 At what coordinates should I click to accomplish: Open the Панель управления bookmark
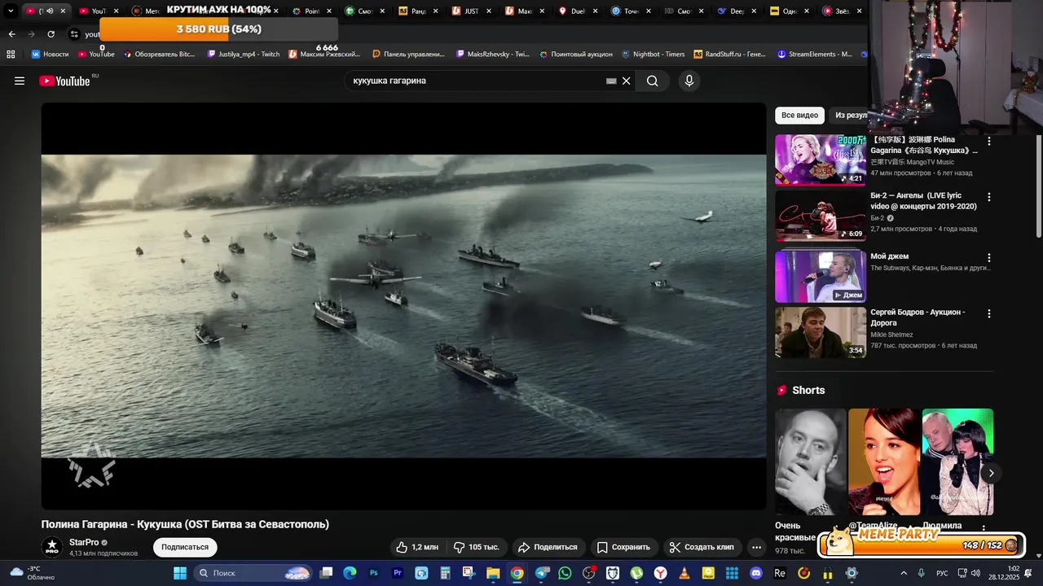click(408, 55)
